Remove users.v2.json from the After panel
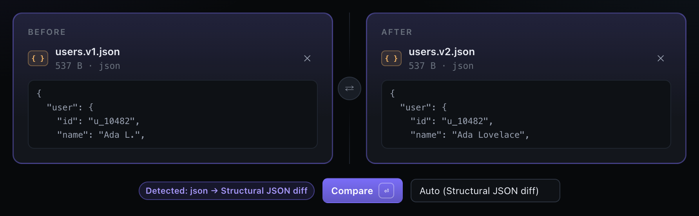Viewport: 699px width, 216px height. (x=661, y=58)
